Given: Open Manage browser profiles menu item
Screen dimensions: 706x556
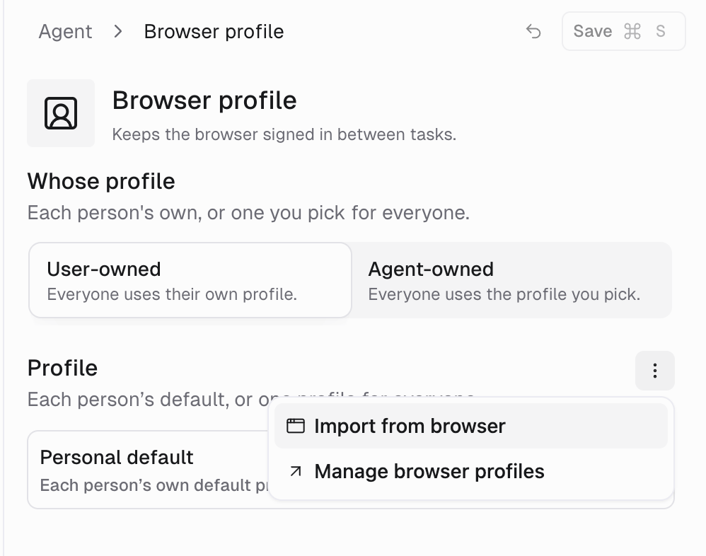Looking at the screenshot, I should click(x=471, y=471).
